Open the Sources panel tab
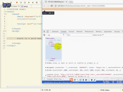Viewport: 123px width, 92px height. (x=71, y=31)
